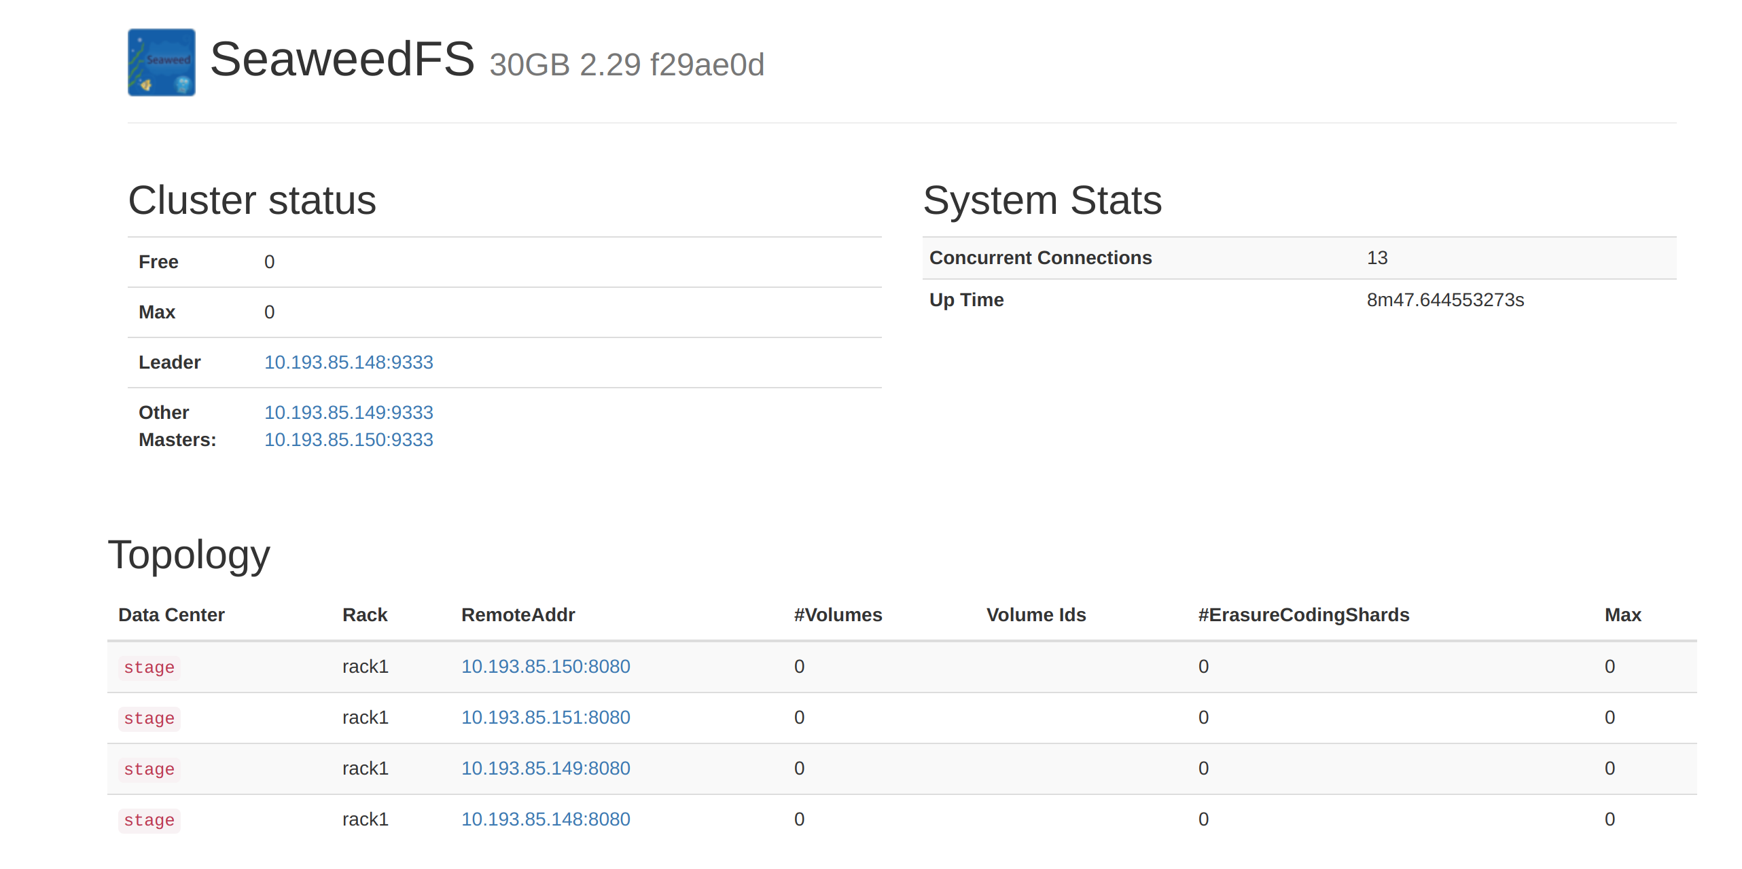Image resolution: width=1742 pixels, height=869 pixels.
Task: Click rack1 in the 10.193.85.150:8080 row
Action: (x=366, y=667)
